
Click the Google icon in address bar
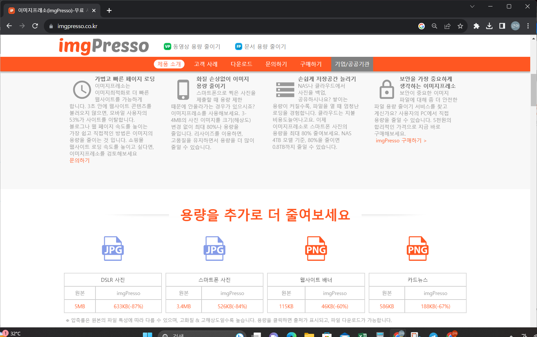tap(422, 26)
